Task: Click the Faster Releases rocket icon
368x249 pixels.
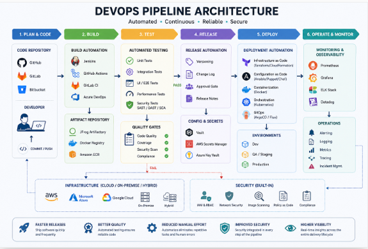Action: click(24, 228)
